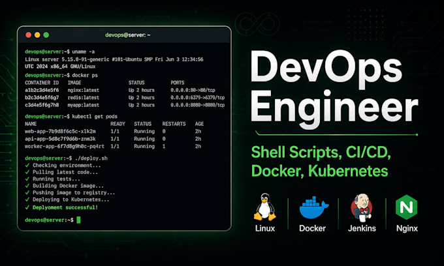Click the green terminal cursor block
Image resolution: width=444 pixels, height=266 pixels.
78,220
